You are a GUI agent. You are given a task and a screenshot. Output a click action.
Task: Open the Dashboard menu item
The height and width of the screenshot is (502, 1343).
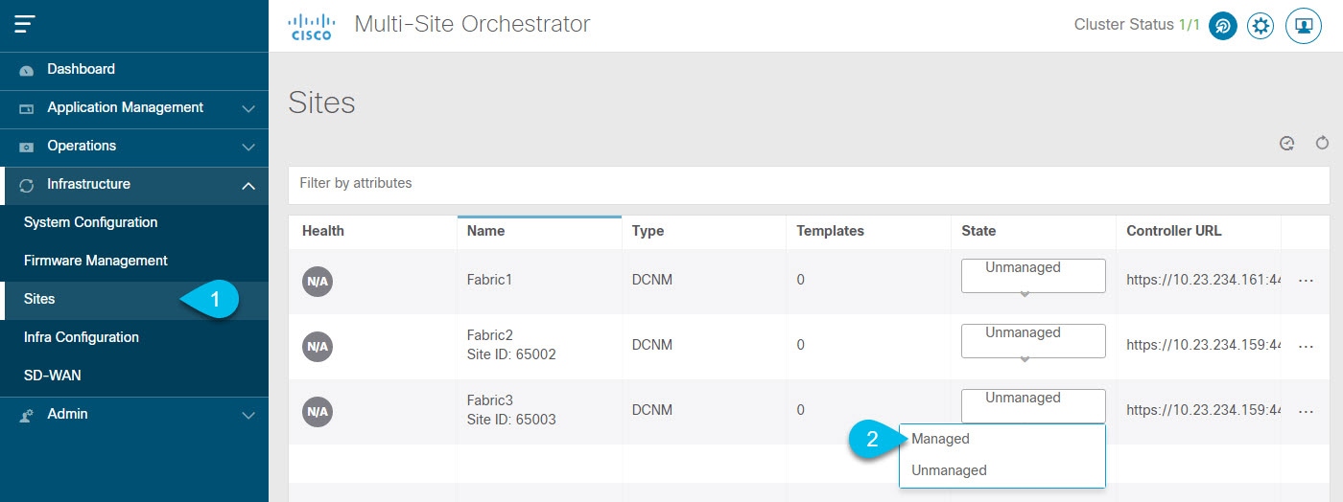click(134, 70)
